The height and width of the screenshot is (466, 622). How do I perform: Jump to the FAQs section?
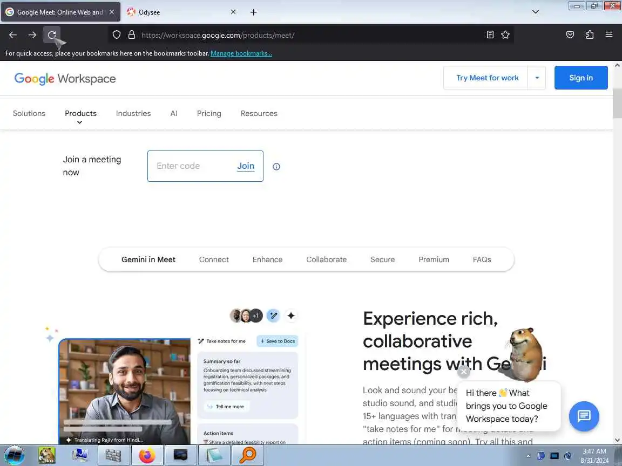tap(482, 259)
